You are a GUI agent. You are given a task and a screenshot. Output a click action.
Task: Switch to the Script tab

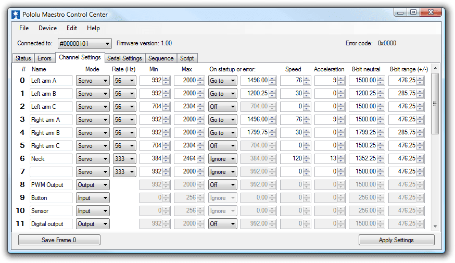click(x=187, y=58)
